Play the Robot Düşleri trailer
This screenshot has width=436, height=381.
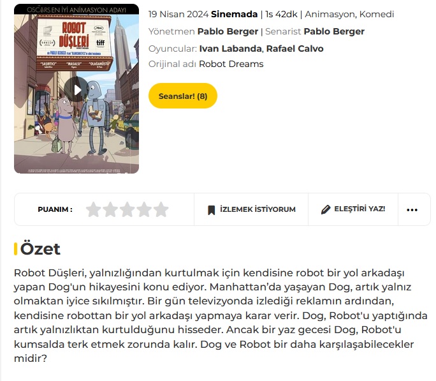point(76,89)
